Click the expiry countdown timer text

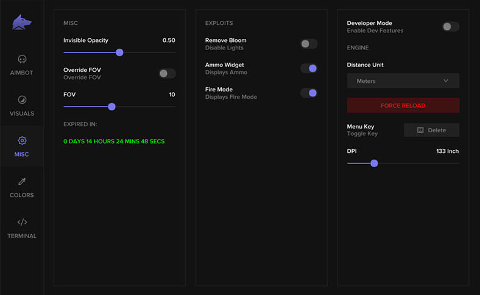tap(114, 141)
